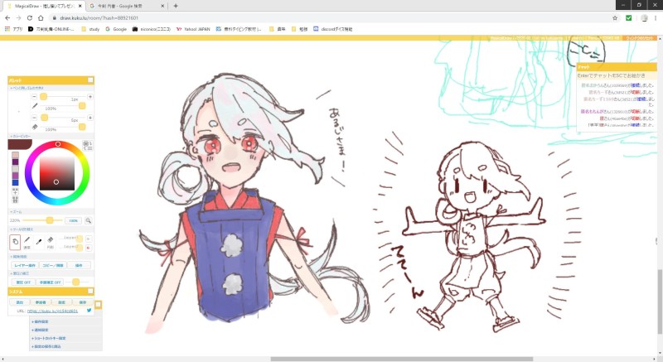Expand notification settings entry
Image resolution: width=663 pixels, height=362 pixels.
point(40,330)
